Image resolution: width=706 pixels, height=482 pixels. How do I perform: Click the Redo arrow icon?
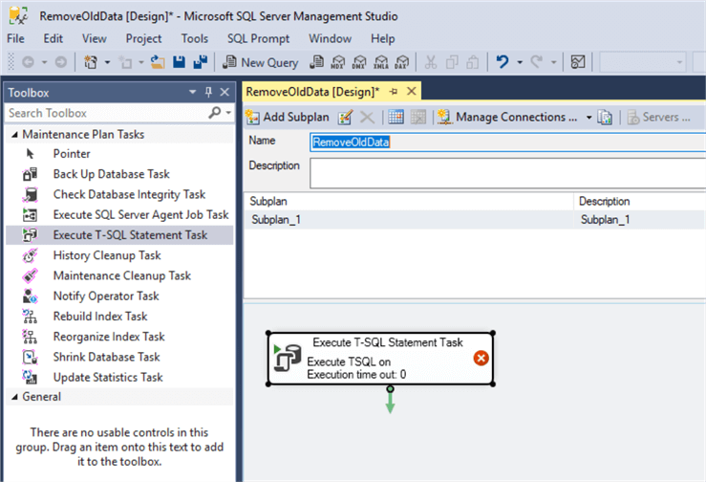(536, 62)
